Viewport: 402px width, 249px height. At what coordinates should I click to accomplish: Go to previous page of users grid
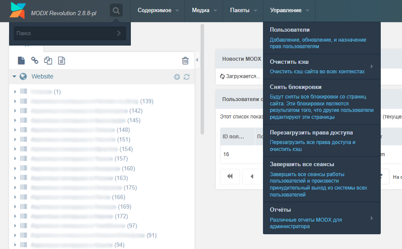point(252,177)
